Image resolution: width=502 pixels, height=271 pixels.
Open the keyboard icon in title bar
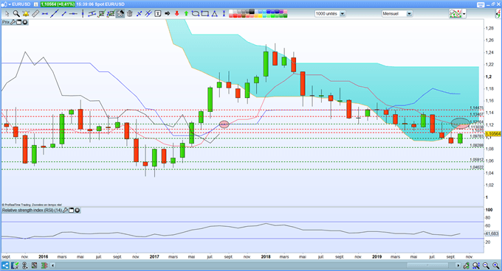coord(481,4)
